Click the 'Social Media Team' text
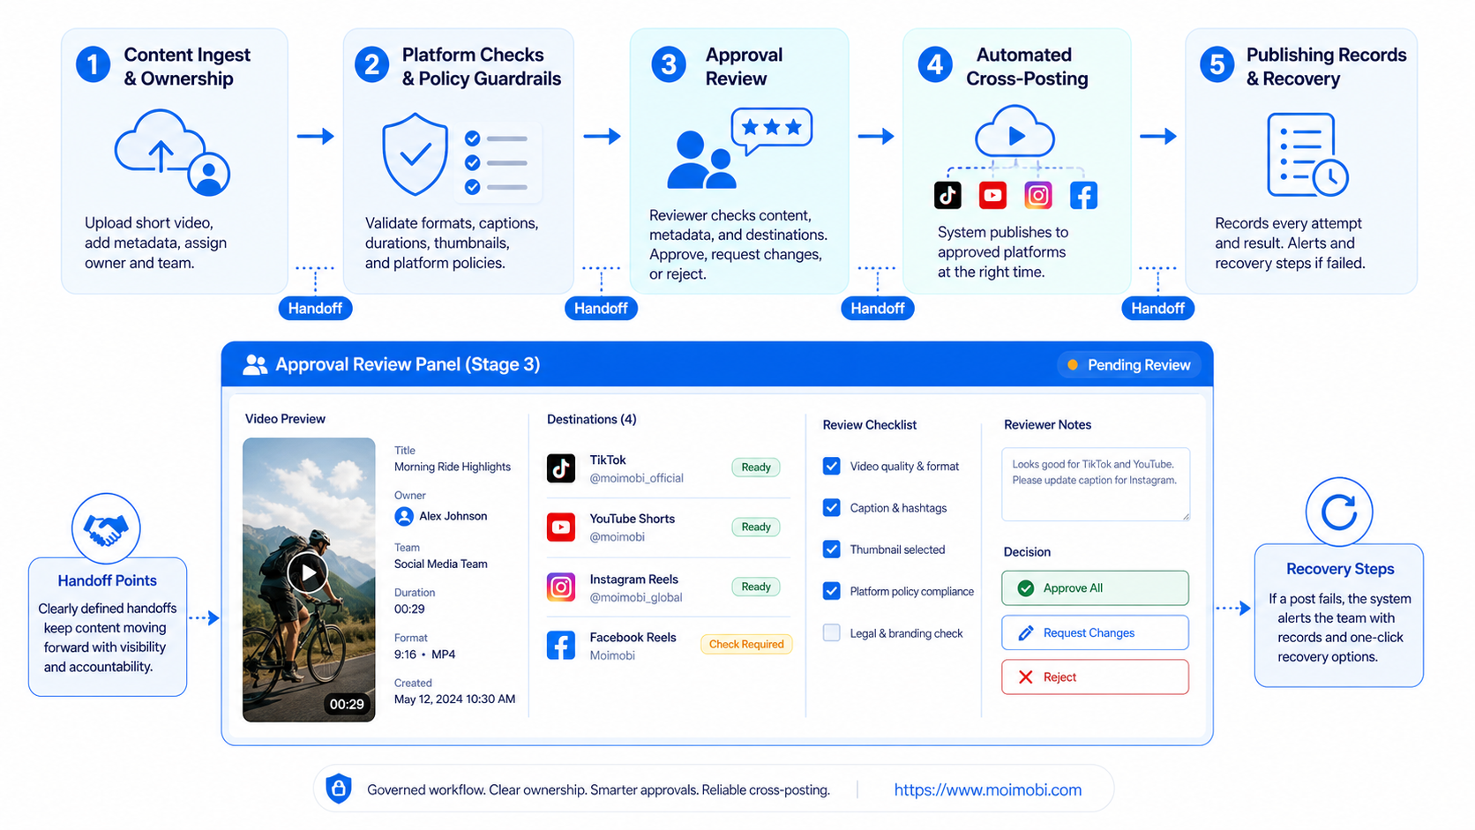Viewport: 1475px width, 830px height. point(441,564)
